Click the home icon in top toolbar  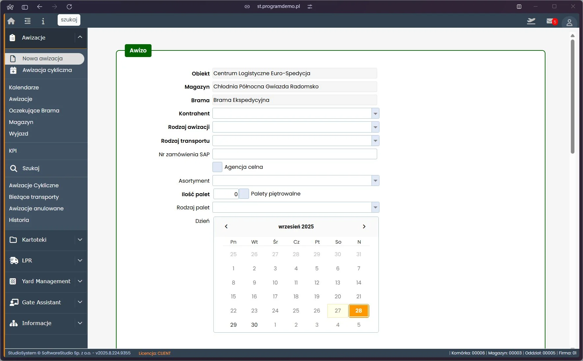(x=11, y=21)
